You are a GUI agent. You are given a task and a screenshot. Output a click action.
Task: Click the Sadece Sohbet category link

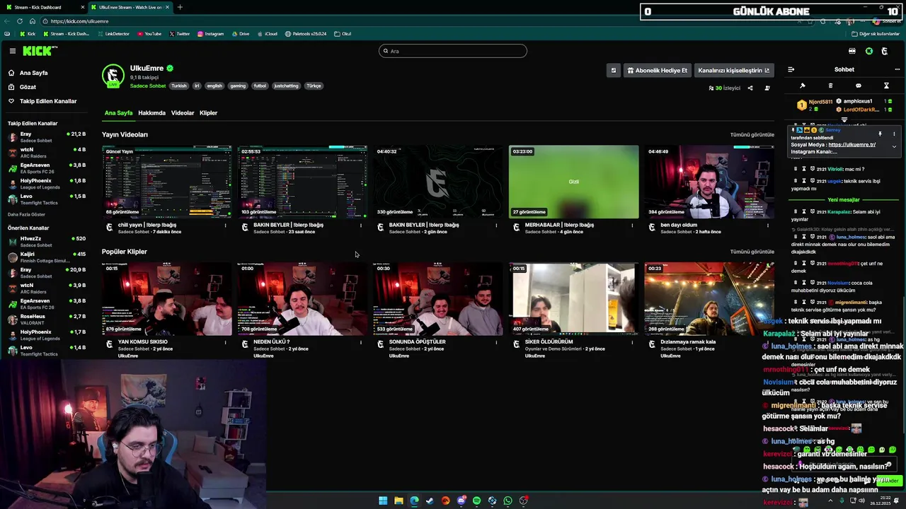click(x=148, y=86)
